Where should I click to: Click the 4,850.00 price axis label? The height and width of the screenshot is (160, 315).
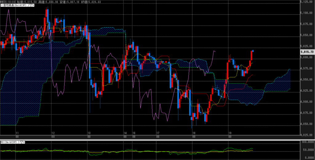click(307, 124)
